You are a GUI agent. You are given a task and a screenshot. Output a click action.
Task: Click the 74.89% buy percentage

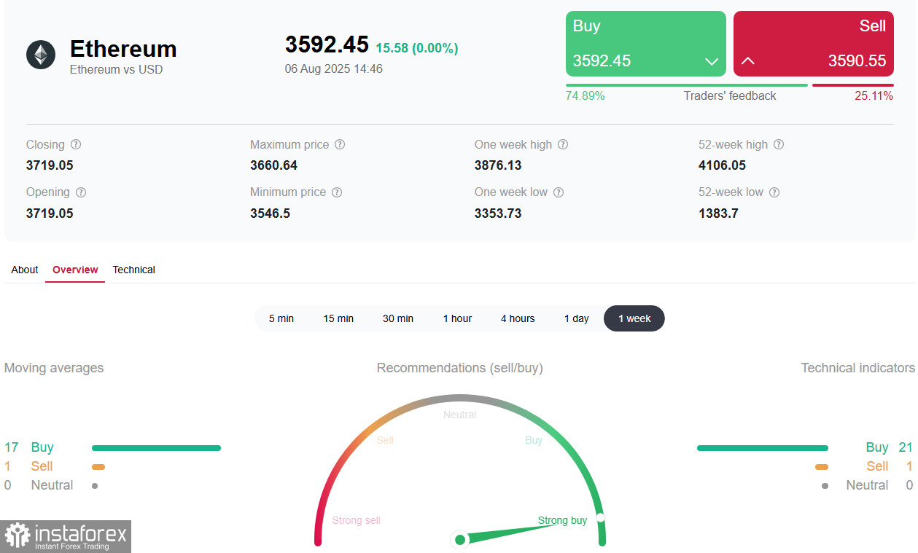[586, 96]
